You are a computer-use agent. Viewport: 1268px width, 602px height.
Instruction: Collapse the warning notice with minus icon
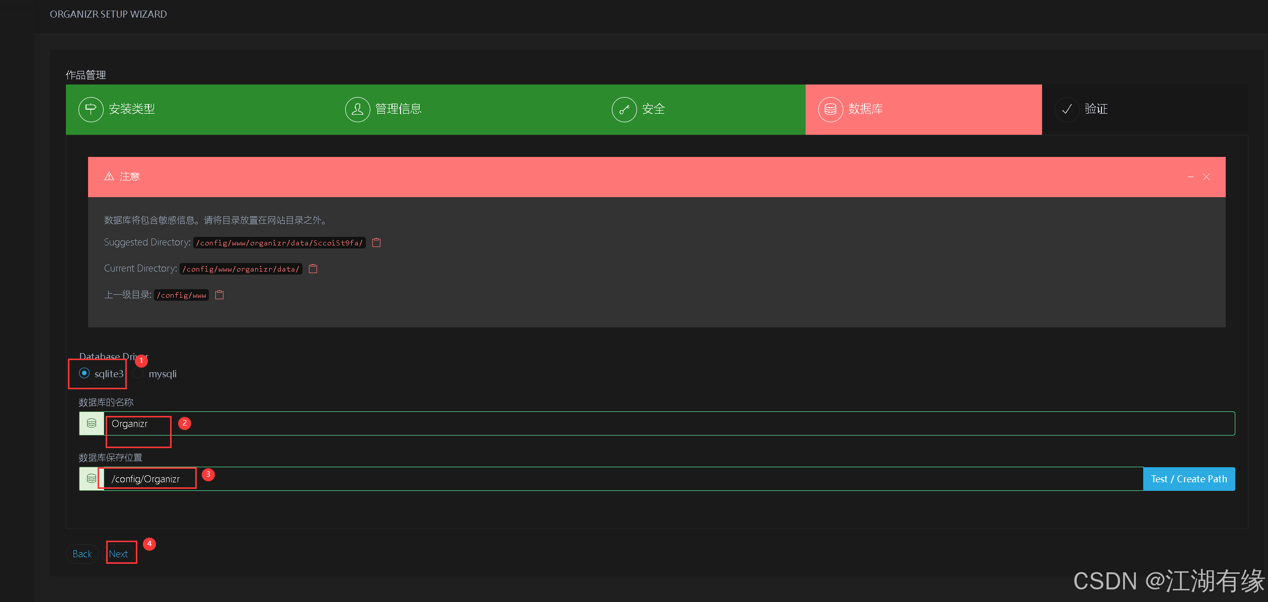coord(1191,177)
